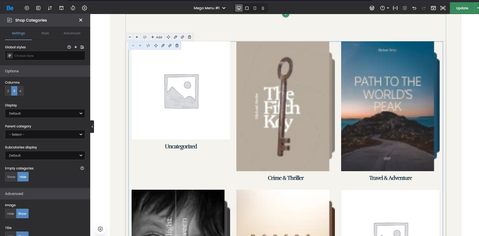
Task: Click the Choose style input field
Action: [x=48, y=56]
